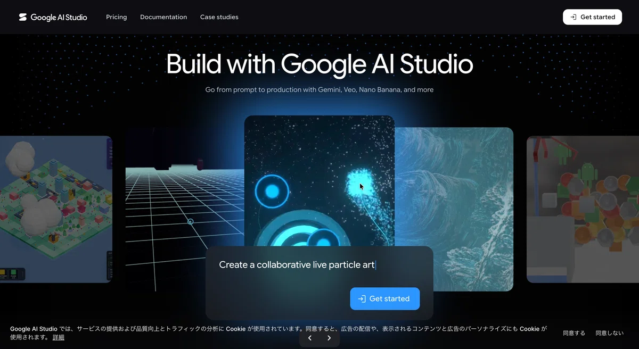Decline cookies with 同意しない
Screen dimensions: 639x349
[609, 333]
